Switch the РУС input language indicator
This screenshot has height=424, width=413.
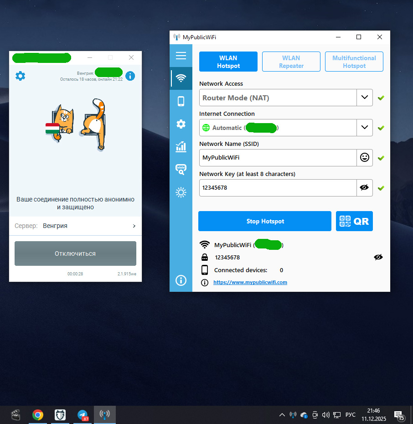[x=351, y=415]
